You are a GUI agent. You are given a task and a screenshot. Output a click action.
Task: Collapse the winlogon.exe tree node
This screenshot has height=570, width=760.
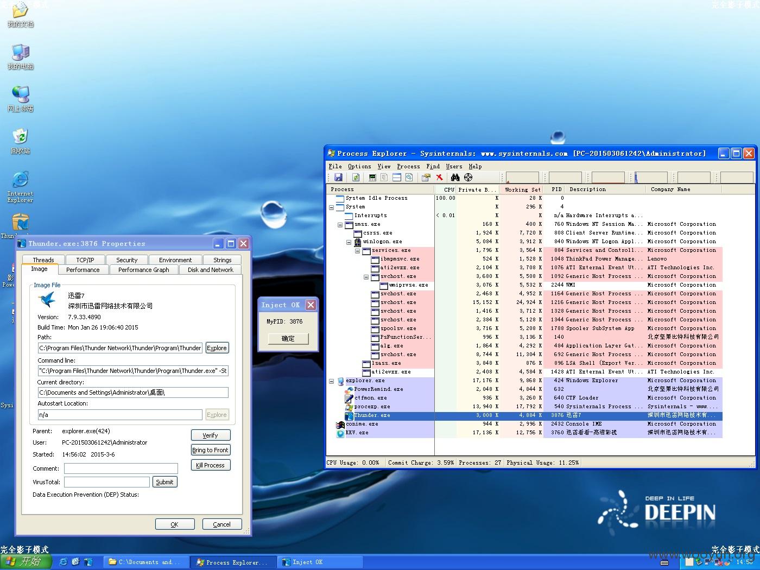[349, 242]
